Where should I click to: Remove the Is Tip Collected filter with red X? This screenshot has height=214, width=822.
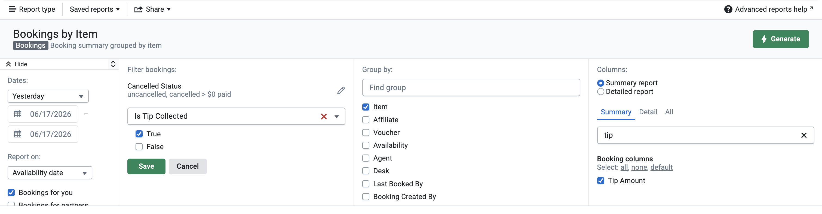point(324,117)
